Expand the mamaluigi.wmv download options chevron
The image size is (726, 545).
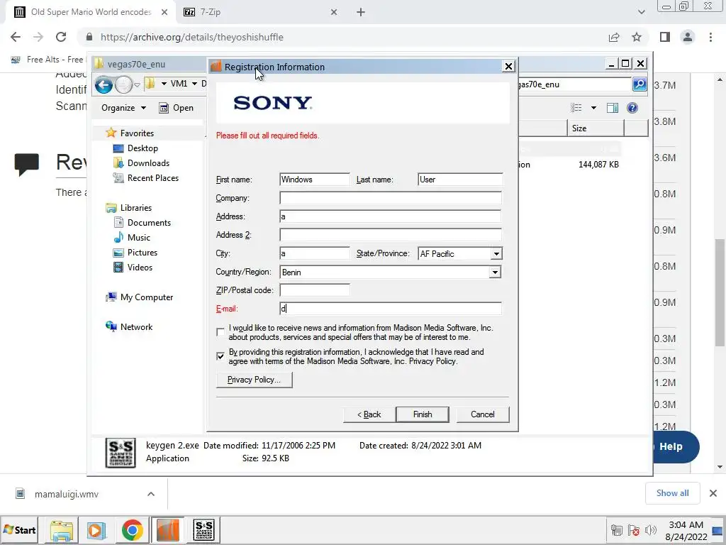click(x=151, y=495)
